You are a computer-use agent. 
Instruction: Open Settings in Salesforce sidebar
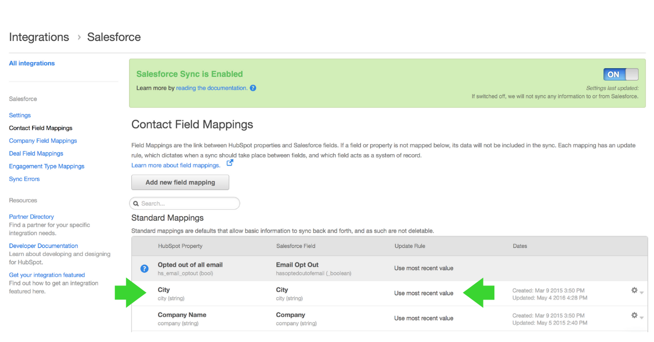[20, 115]
